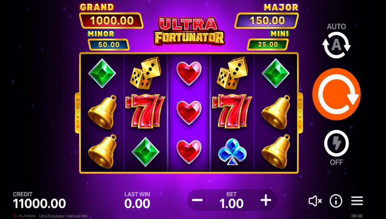Select the Mini jackpot 25.00 panel
Image resolution: width=386 pixels, height=219 pixels.
pyautogui.click(x=267, y=45)
